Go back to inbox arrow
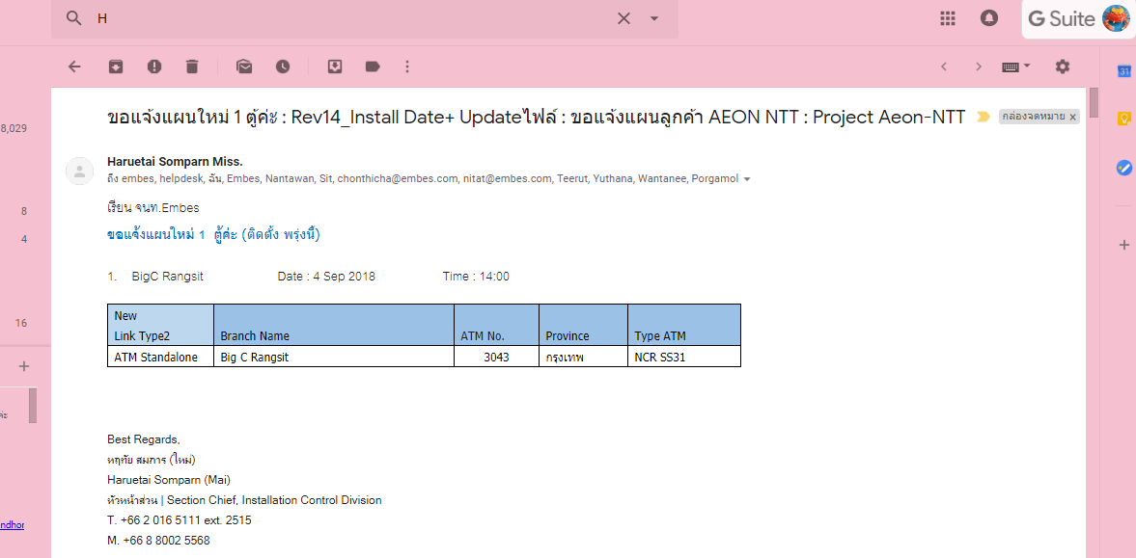 pos(74,66)
